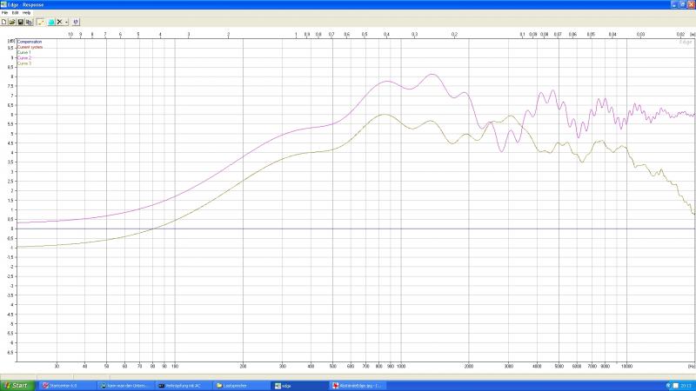This screenshot has height=391, width=696.
Task: Click the purple help icon in toolbar
Action: tap(76, 22)
